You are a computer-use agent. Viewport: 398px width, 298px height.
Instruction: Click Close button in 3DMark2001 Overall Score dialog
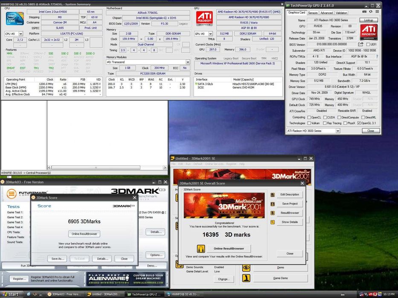(x=290, y=253)
